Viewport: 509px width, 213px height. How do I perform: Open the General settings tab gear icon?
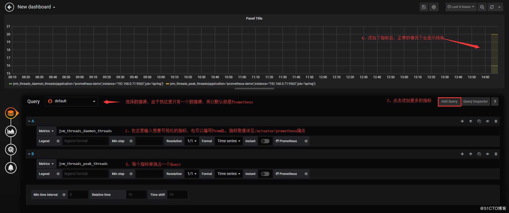pos(11,150)
